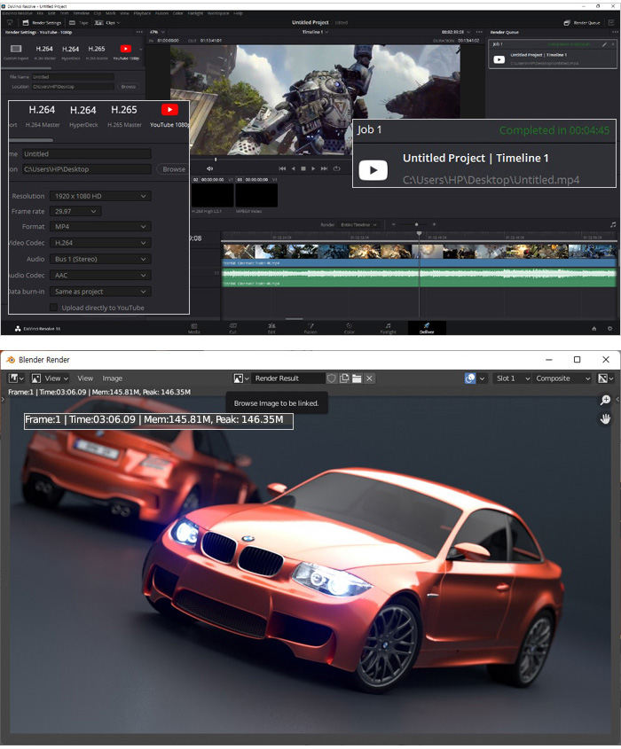Click Blender render layer sphere icon

pos(470,378)
